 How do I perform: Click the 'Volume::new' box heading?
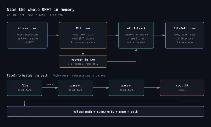27,28
